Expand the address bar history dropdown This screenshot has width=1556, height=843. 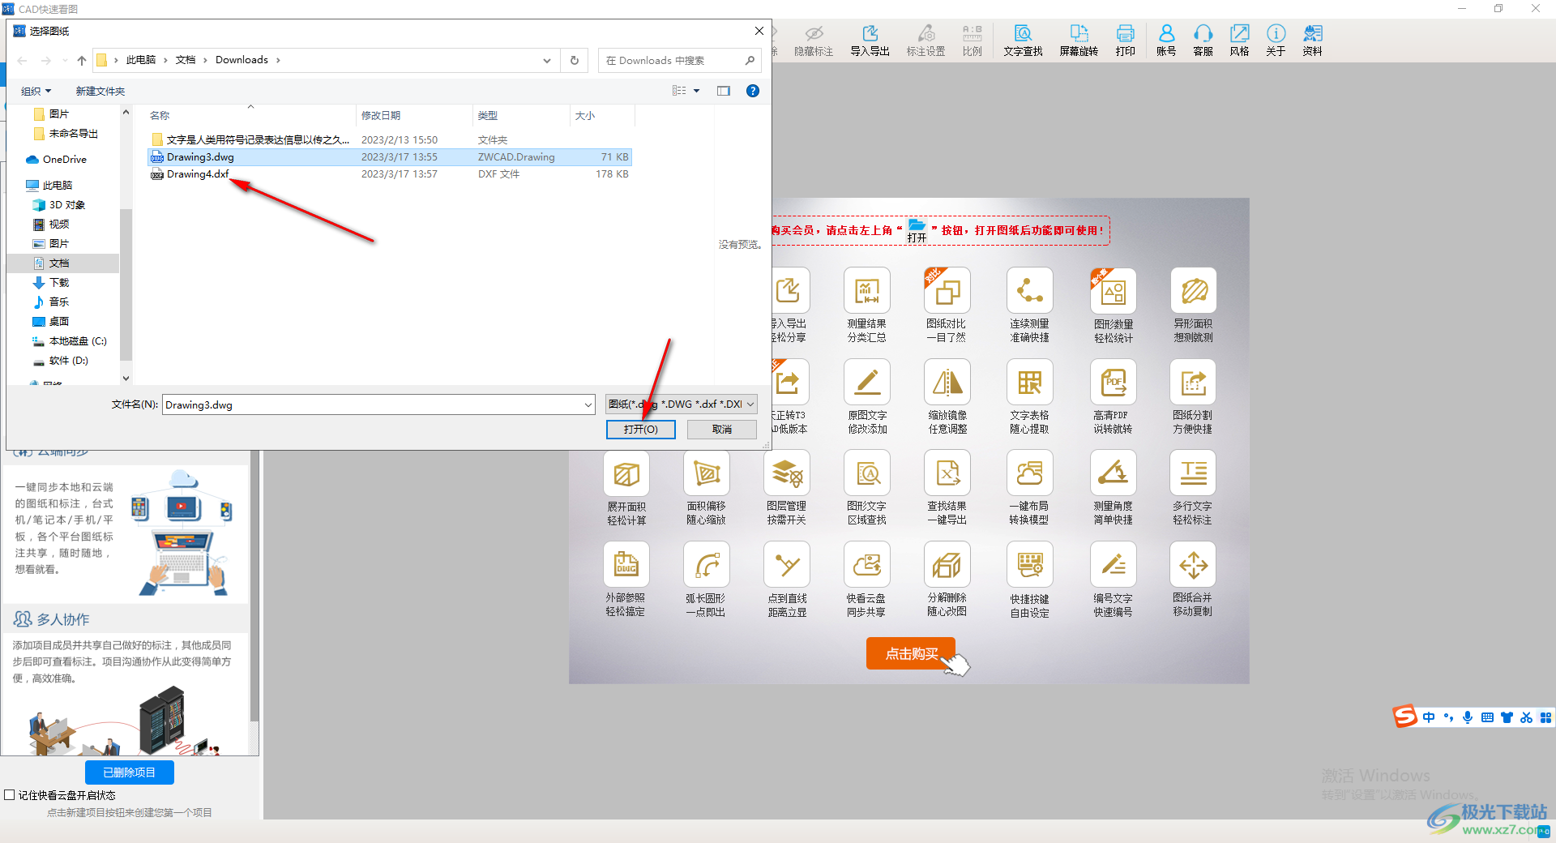(x=547, y=60)
